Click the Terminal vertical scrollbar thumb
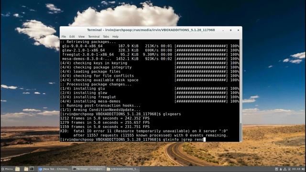The image size is (306, 172). pyautogui.click(x=241, y=132)
